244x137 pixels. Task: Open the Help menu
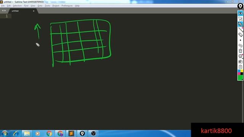(x=77, y=6)
